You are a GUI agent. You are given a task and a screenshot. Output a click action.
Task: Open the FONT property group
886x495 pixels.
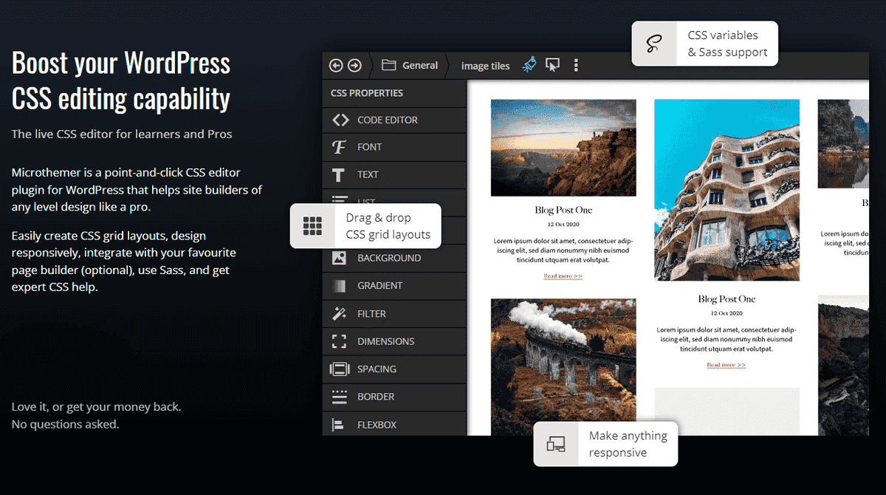394,147
